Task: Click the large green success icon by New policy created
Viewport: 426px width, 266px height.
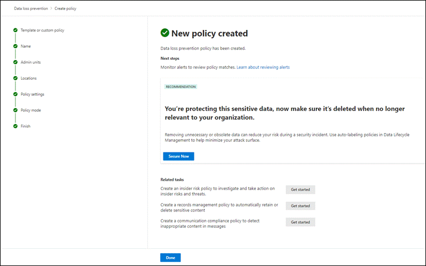Action: click(165, 33)
